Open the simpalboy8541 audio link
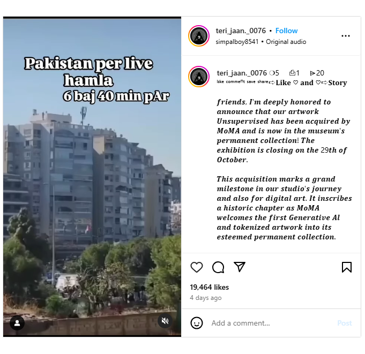Screen dimensions: 365x354 click(x=237, y=42)
